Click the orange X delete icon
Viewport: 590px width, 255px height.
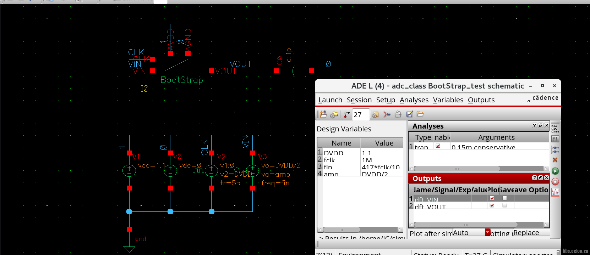(555, 160)
